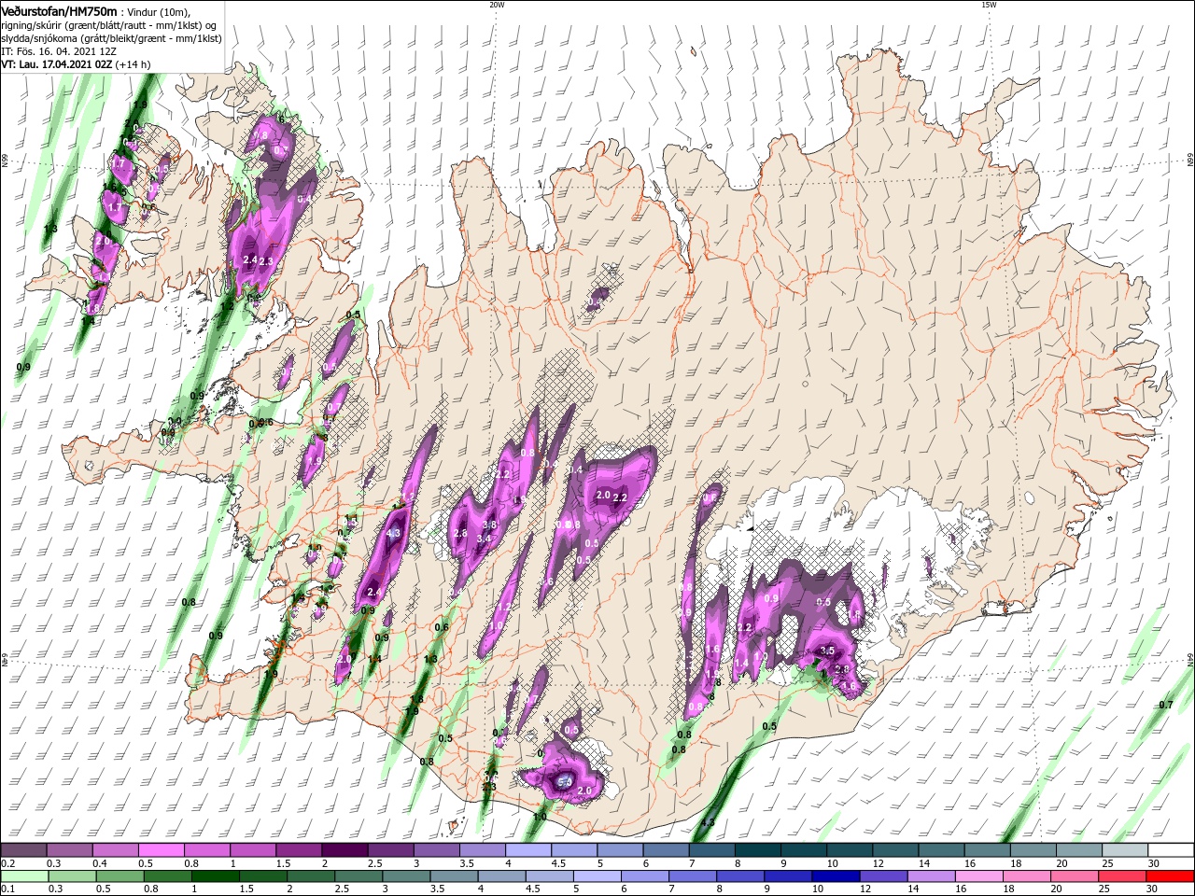Click the 30 label on the lower rain scale

click(1153, 889)
